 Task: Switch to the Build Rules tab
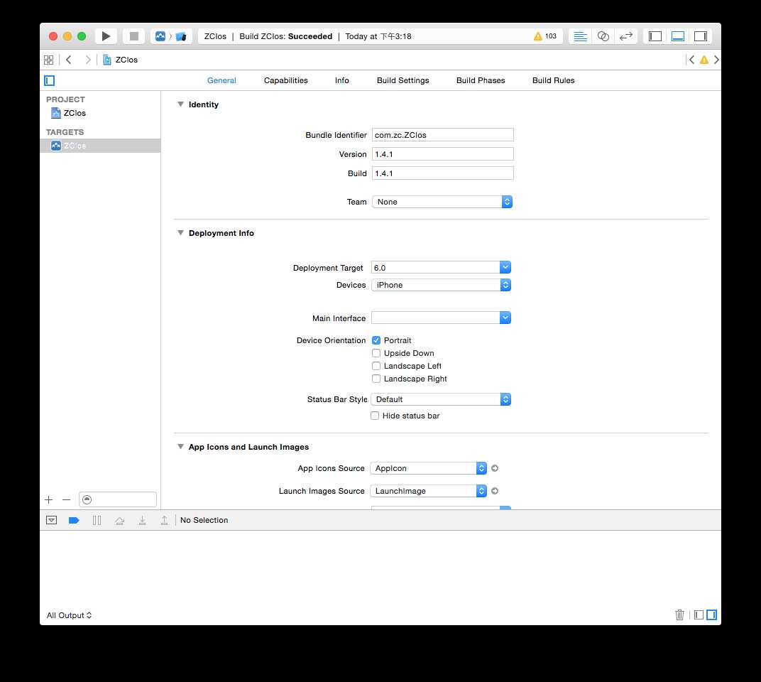tap(553, 80)
